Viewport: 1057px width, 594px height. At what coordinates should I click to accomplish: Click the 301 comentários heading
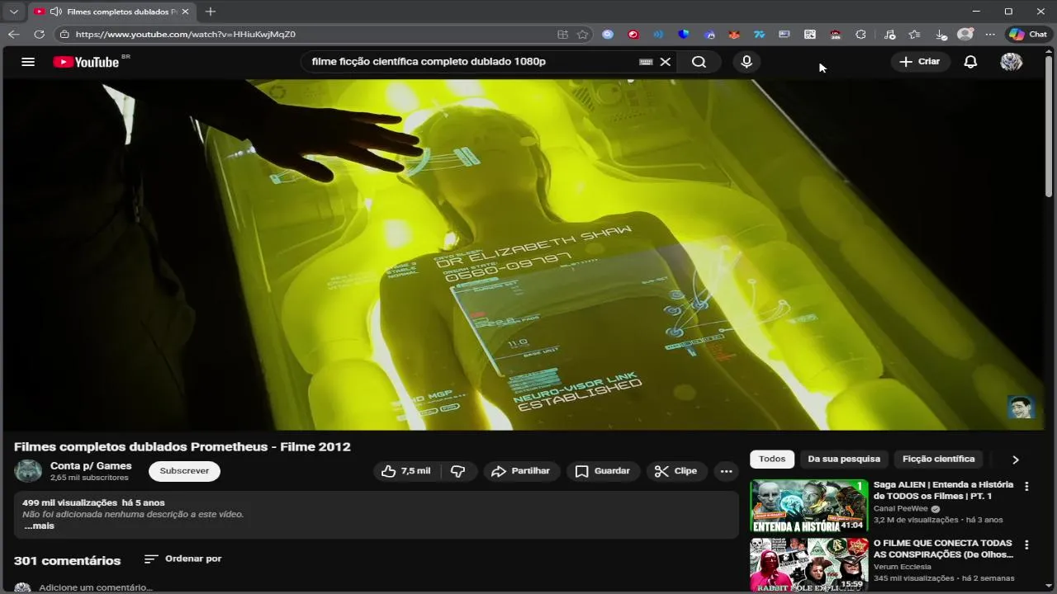pyautogui.click(x=68, y=561)
